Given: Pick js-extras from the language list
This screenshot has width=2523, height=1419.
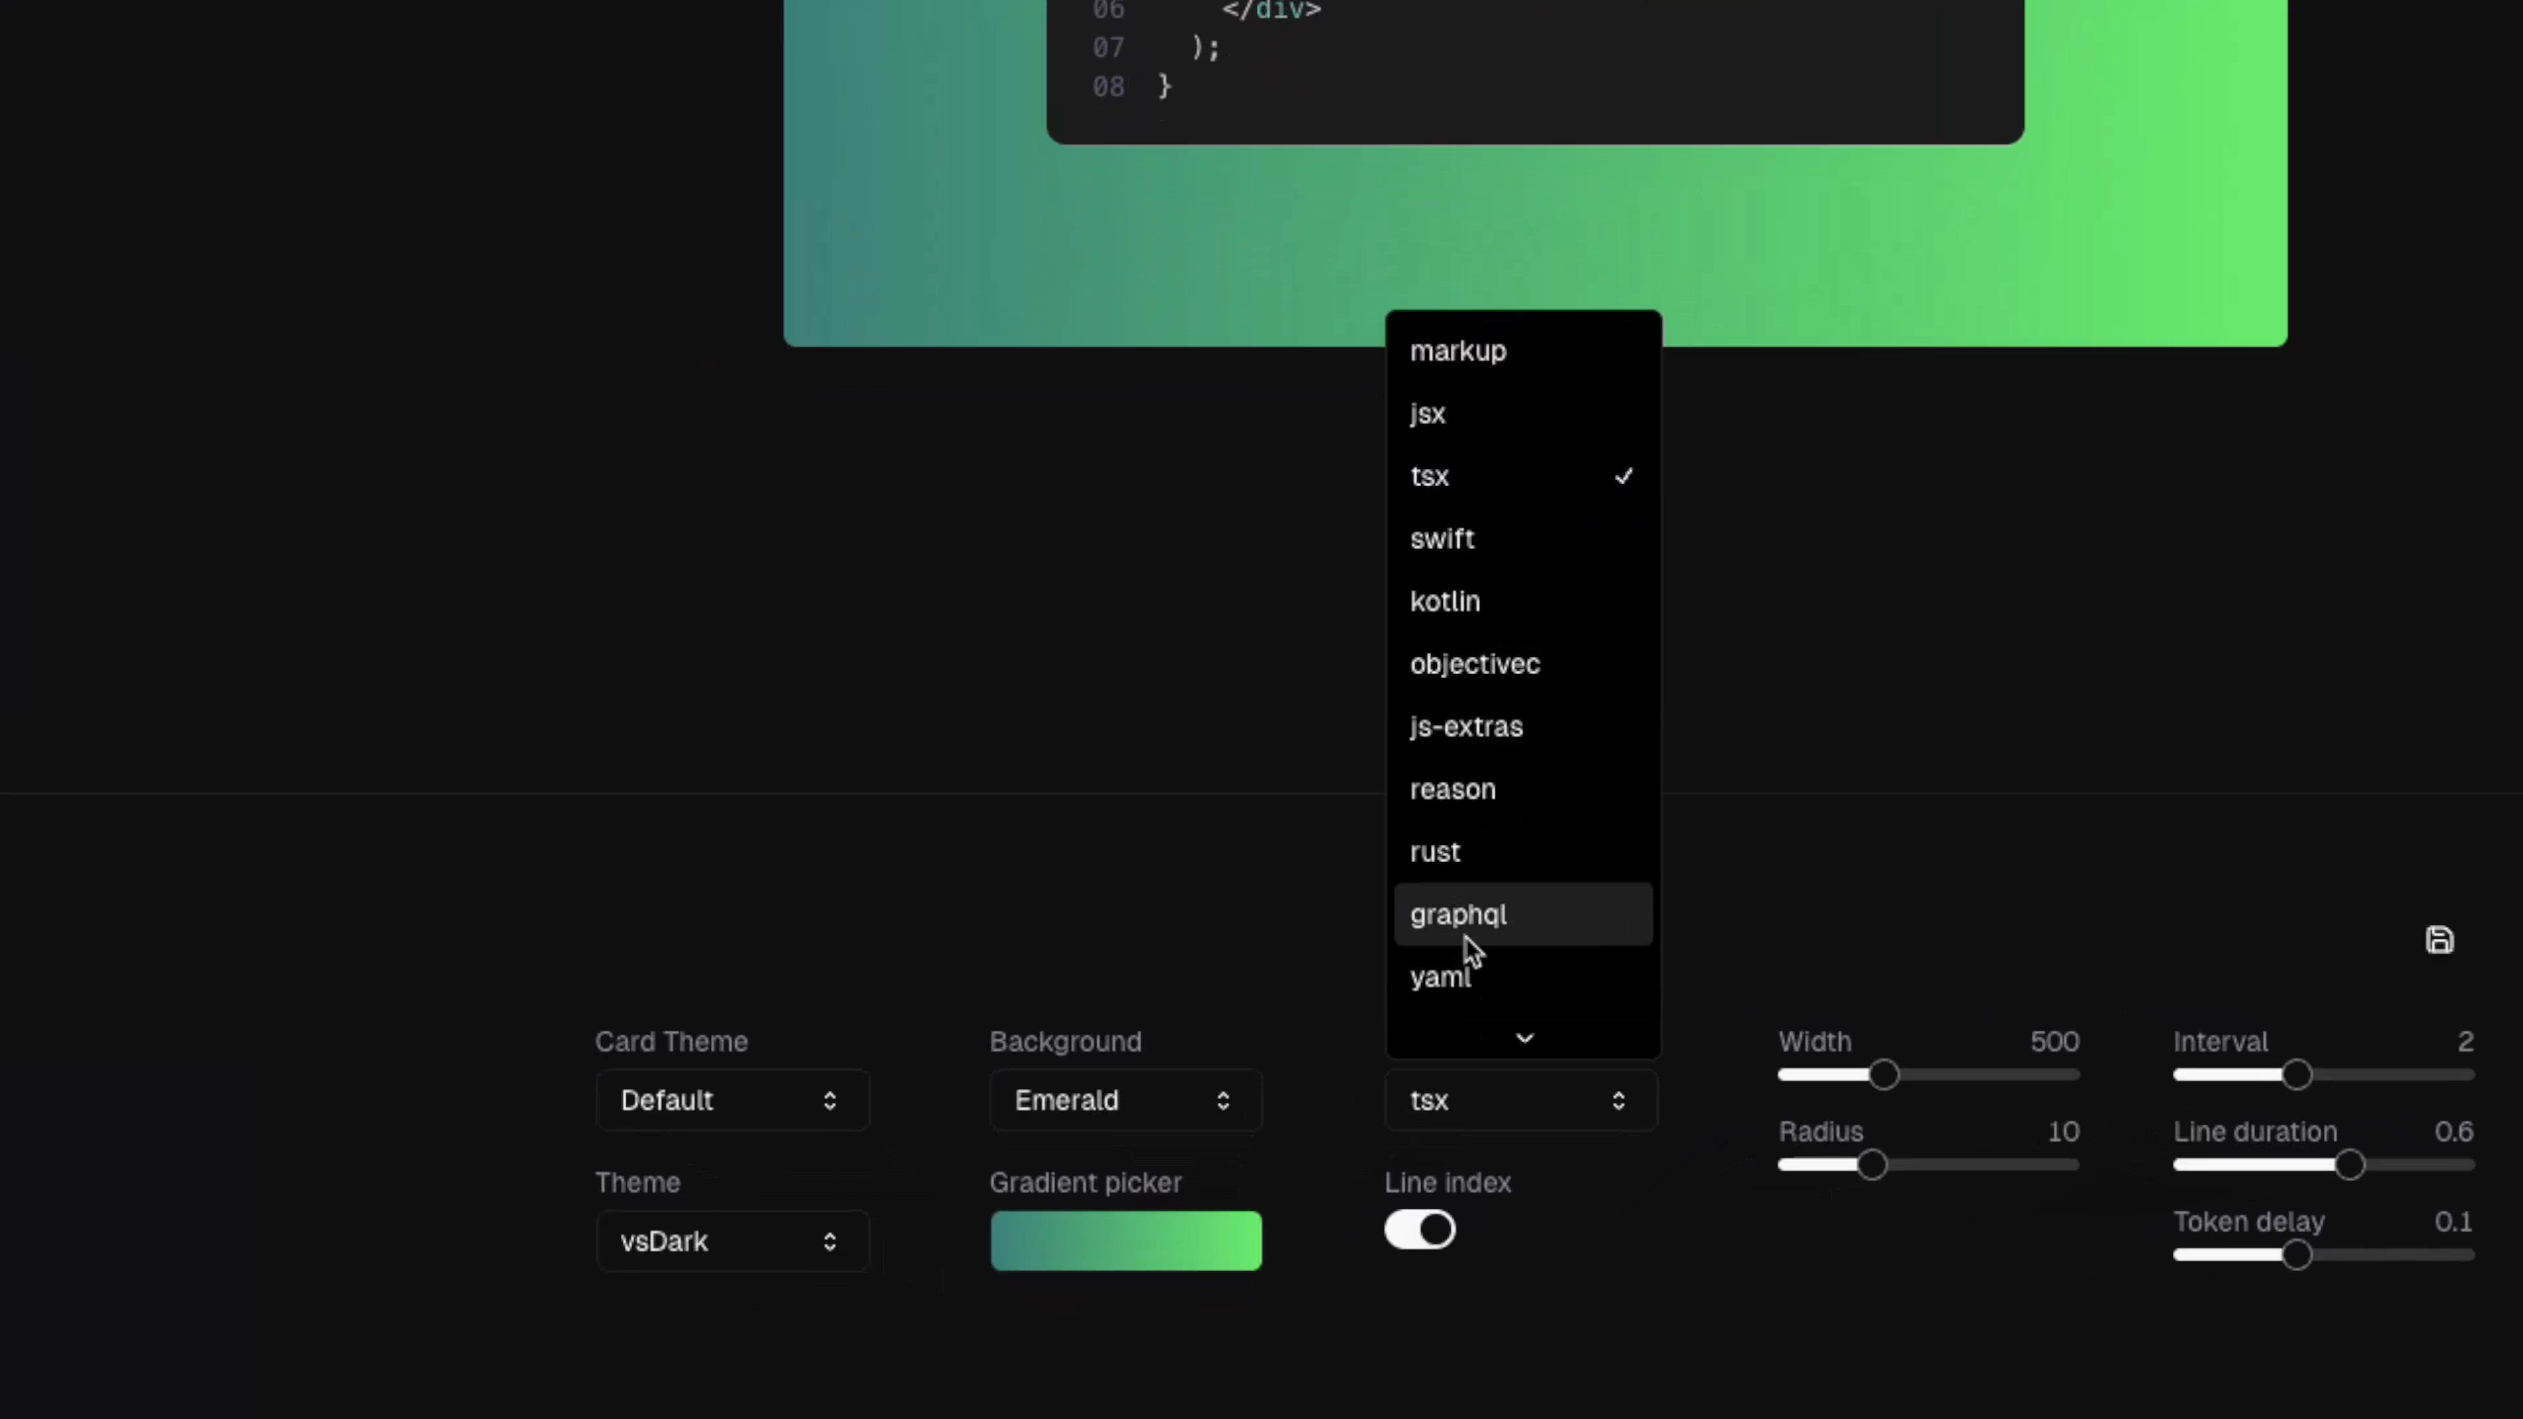Looking at the screenshot, I should click(1523, 727).
